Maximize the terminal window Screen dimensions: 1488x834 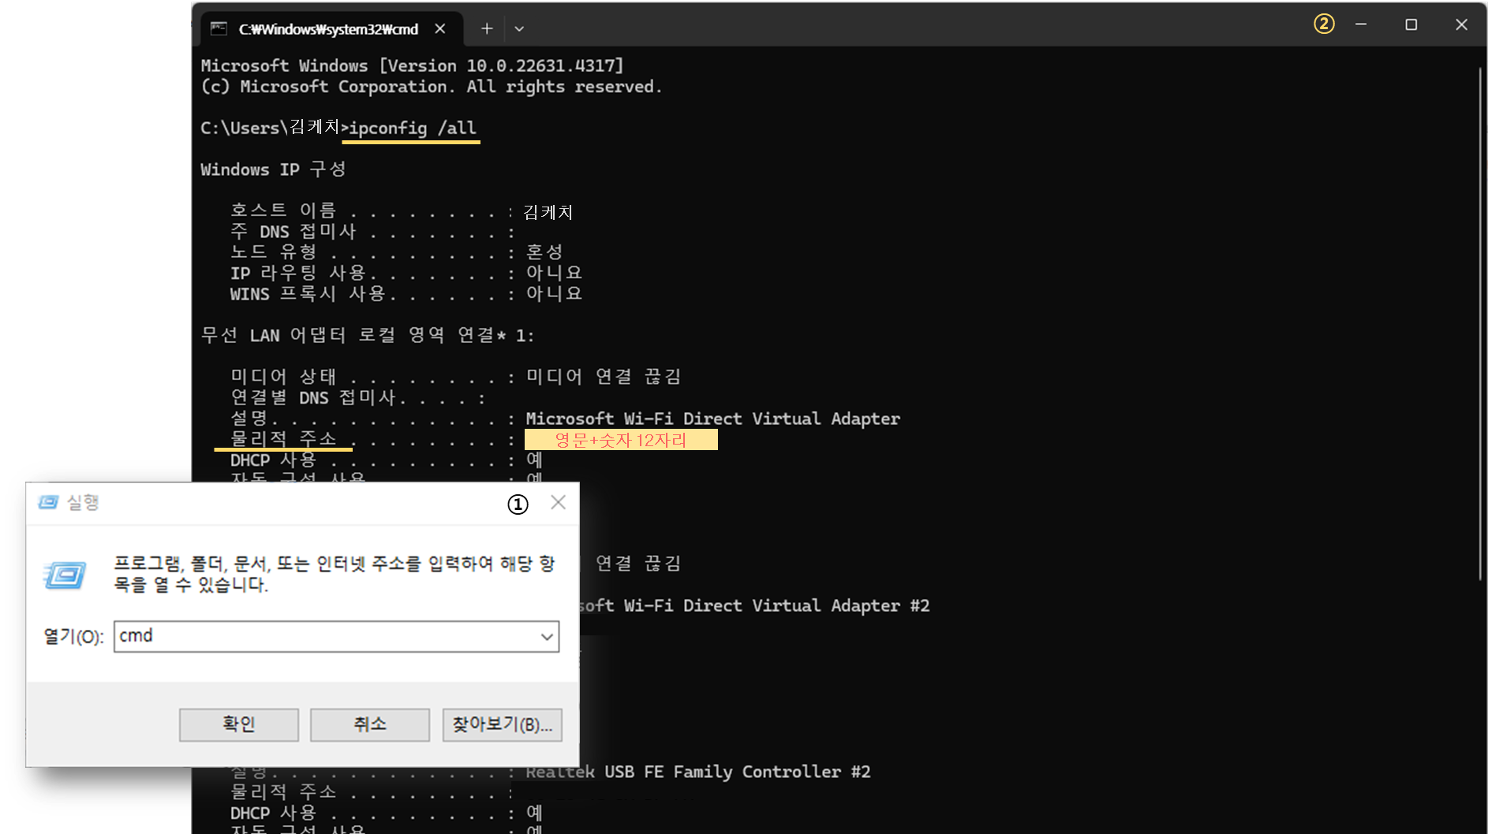[x=1411, y=24]
